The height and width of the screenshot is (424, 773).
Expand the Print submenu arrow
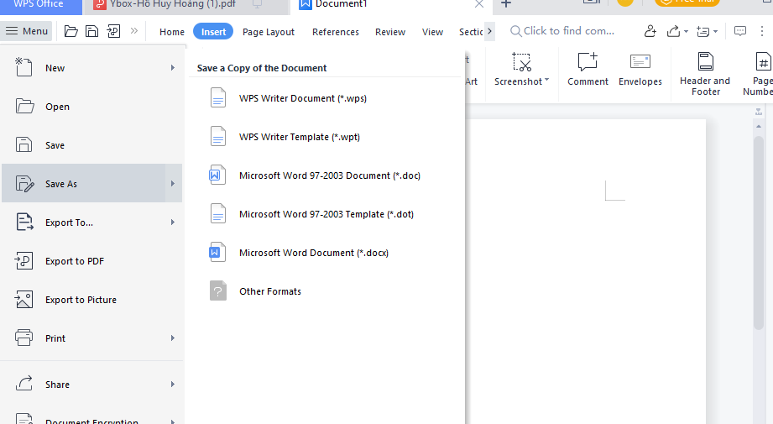pos(173,338)
